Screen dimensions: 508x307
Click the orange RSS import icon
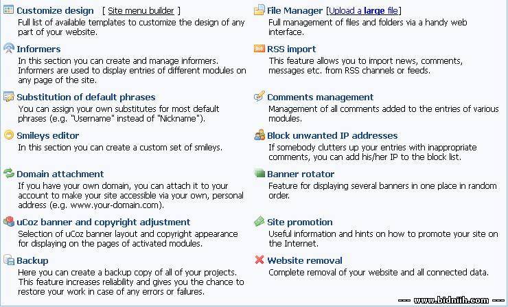[x=259, y=48]
